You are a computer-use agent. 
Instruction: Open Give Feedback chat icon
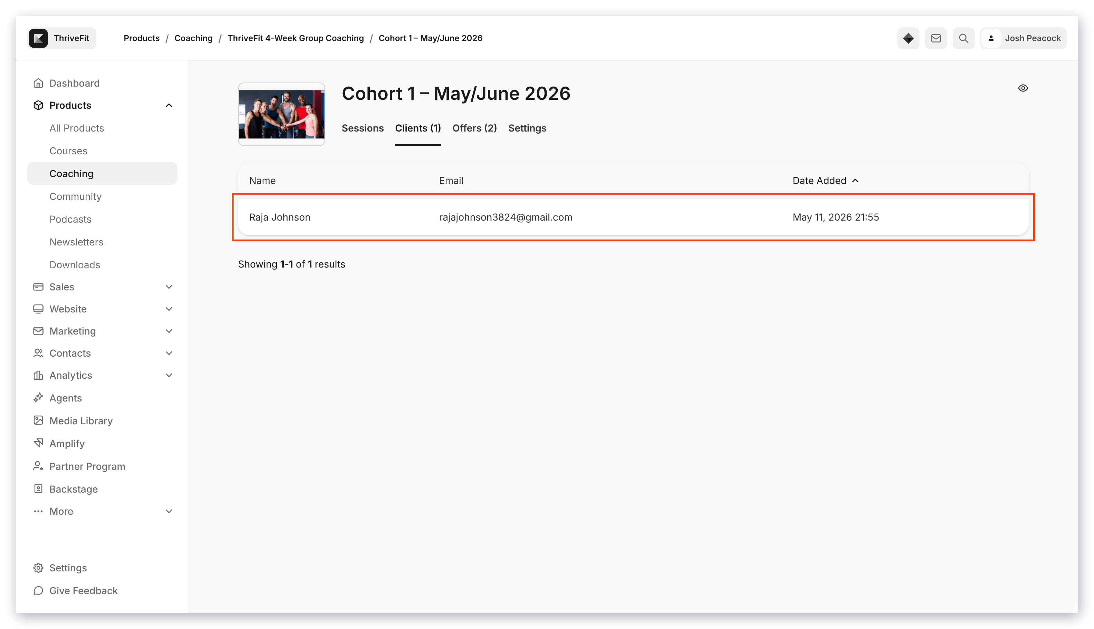pos(38,591)
